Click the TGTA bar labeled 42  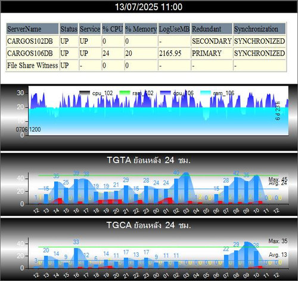(236, 190)
